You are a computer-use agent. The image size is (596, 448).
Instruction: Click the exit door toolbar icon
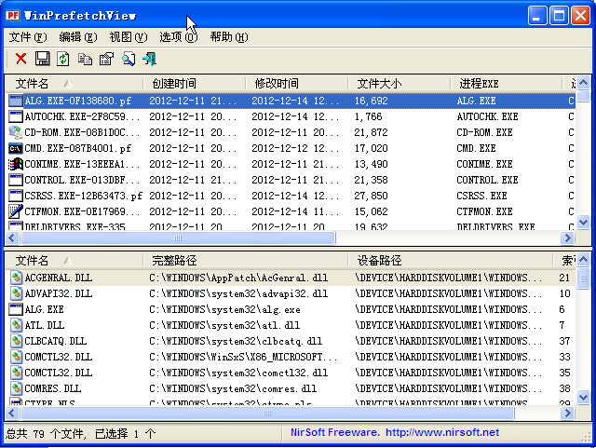149,59
